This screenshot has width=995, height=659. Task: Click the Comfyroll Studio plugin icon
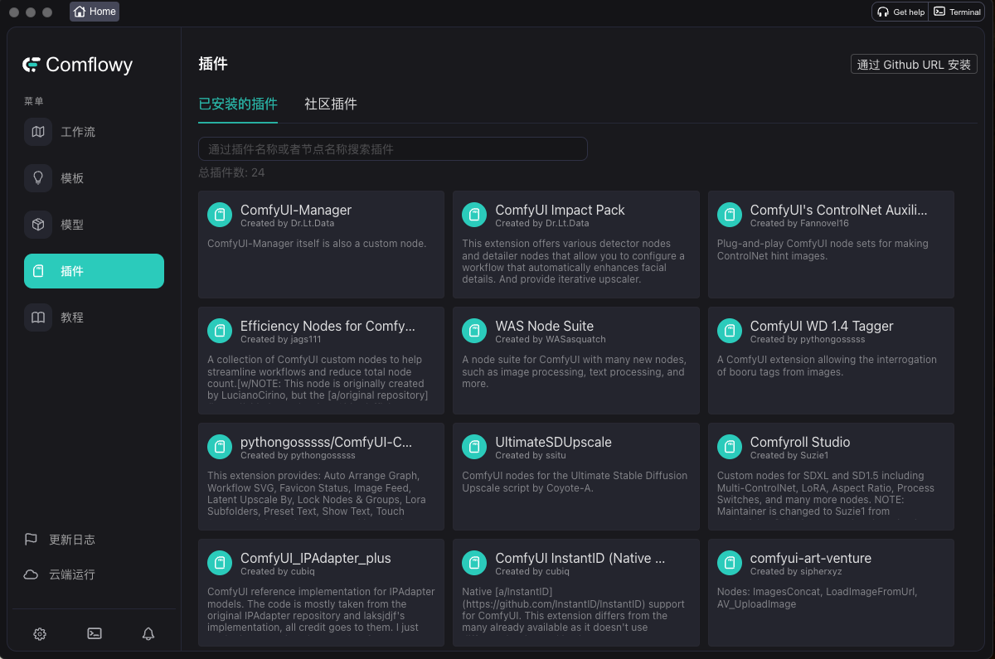[730, 448]
